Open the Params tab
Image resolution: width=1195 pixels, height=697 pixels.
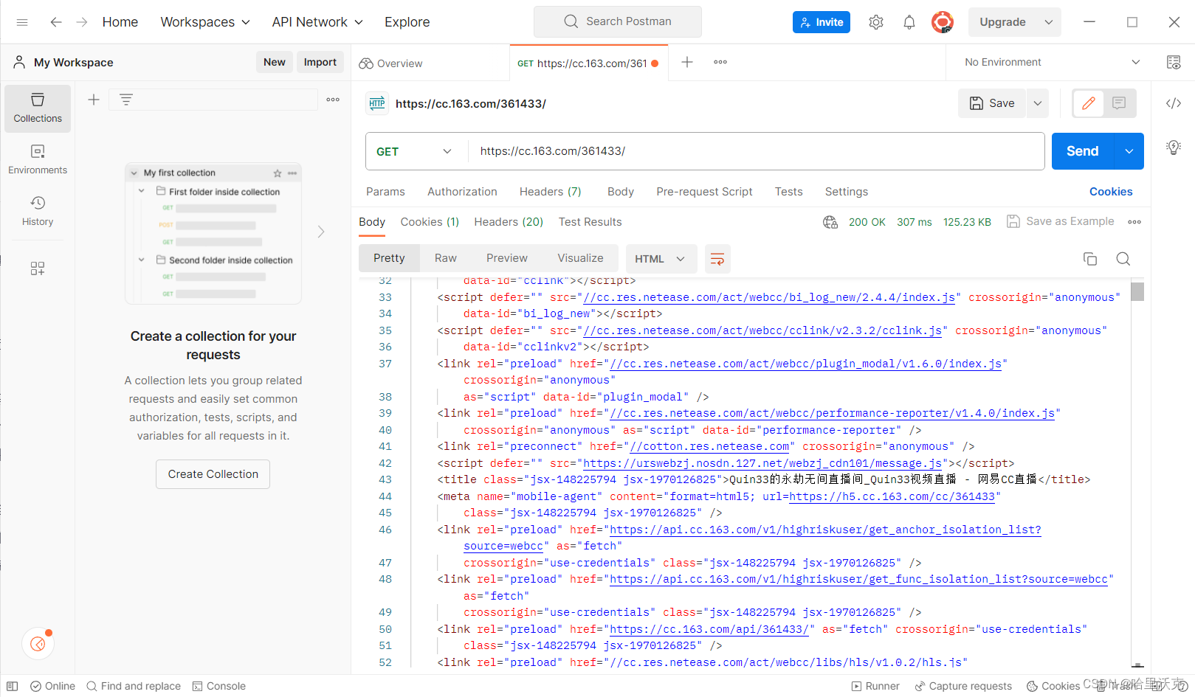click(x=385, y=192)
